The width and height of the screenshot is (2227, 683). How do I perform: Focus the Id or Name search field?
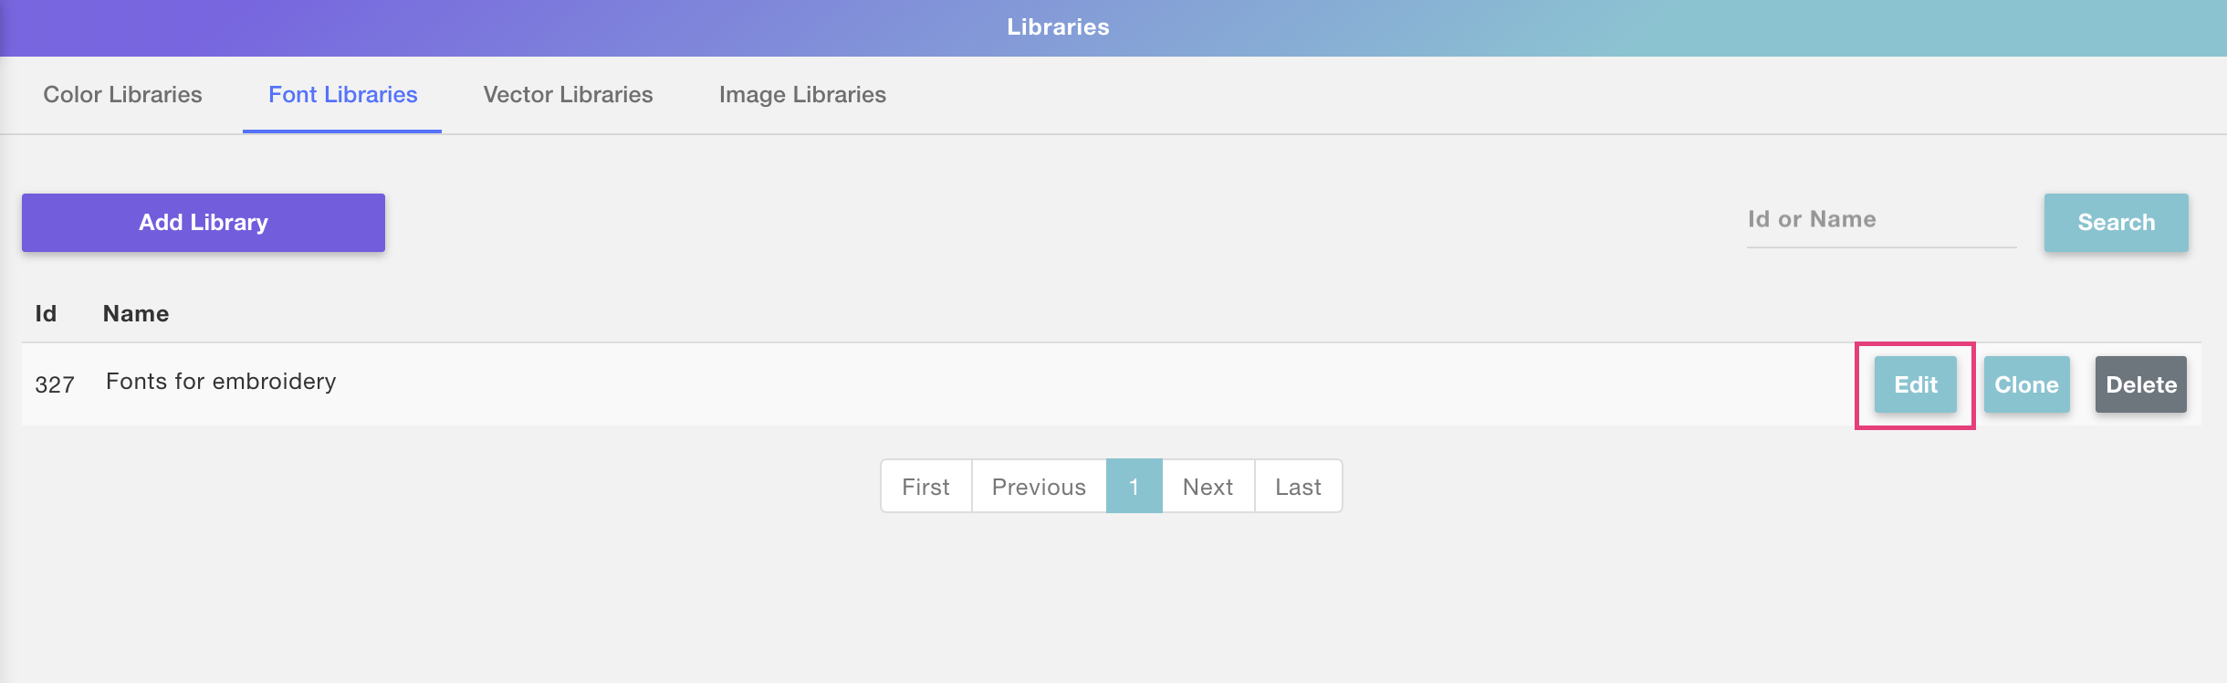coord(1880,220)
